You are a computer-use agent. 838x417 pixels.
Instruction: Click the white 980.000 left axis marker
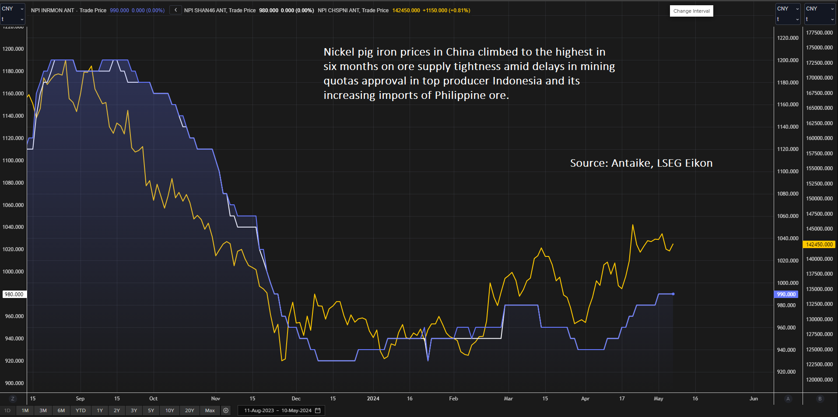point(14,294)
